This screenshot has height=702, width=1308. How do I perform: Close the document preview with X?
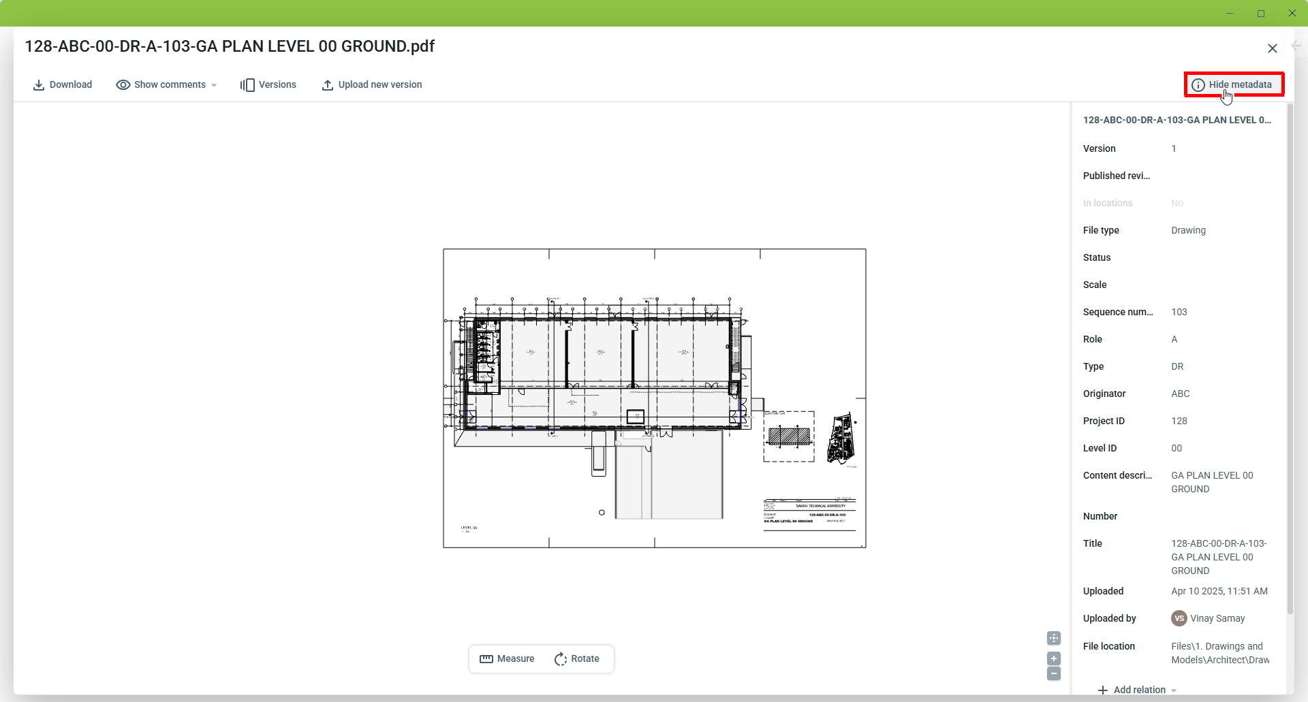(x=1272, y=48)
